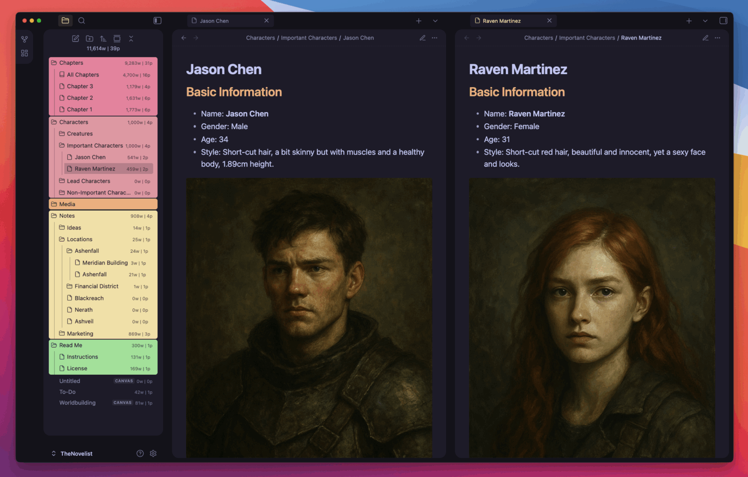Image resolution: width=748 pixels, height=477 pixels.
Task: Collapse the Chapters folder
Action: coord(71,63)
